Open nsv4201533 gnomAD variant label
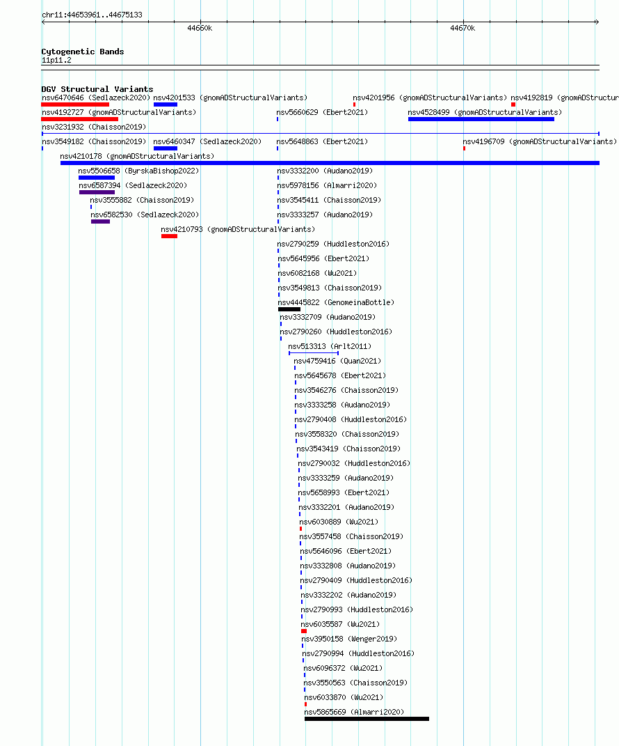This screenshot has width=619, height=746. pos(230,98)
